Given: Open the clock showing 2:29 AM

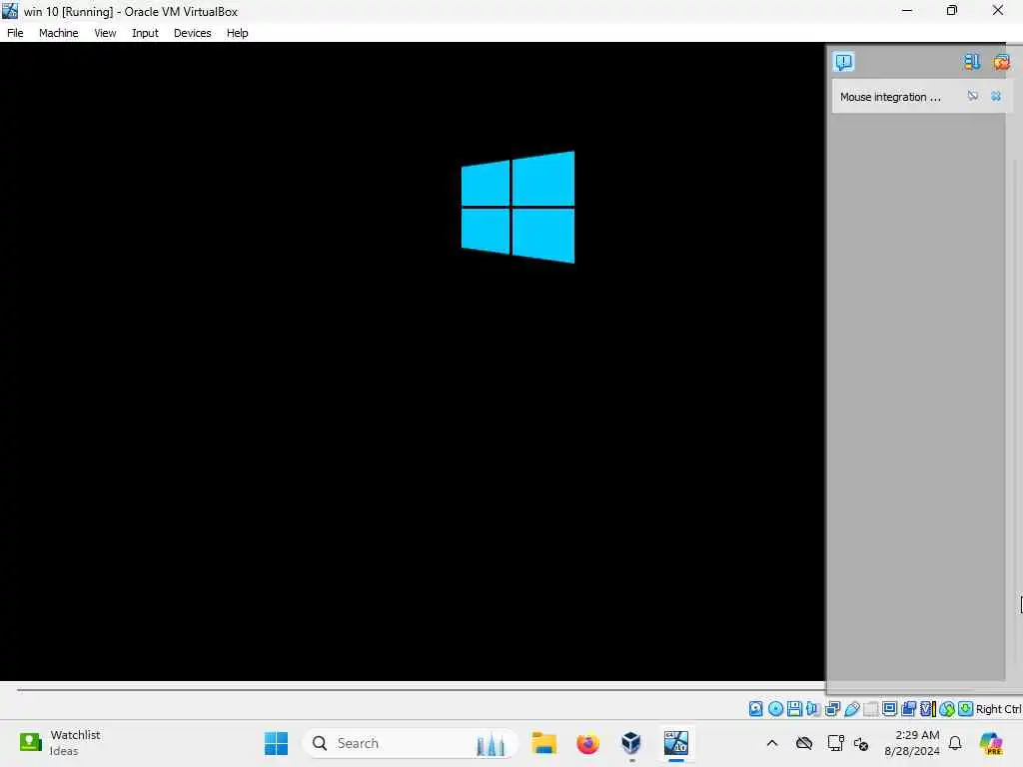Looking at the screenshot, I should pos(912,743).
